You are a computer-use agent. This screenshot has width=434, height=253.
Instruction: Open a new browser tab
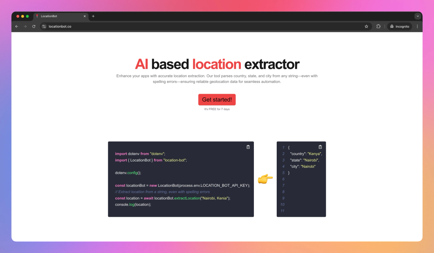point(93,16)
